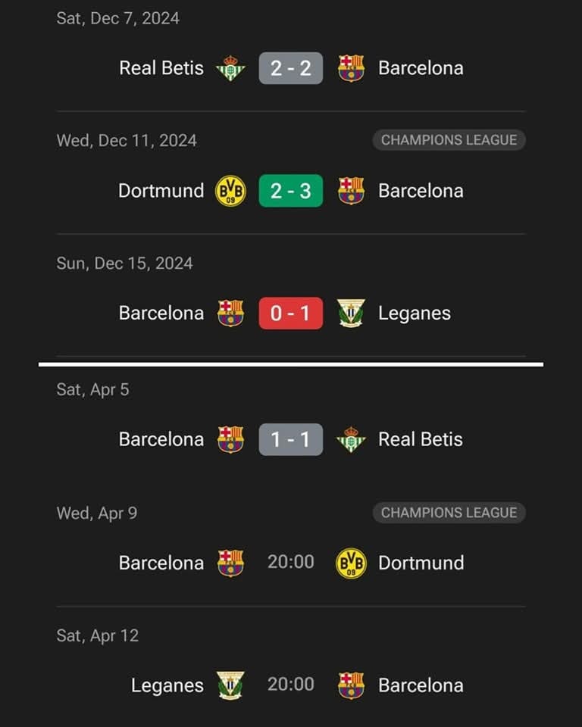The height and width of the screenshot is (727, 582).
Task: Select Champions League tag on Apr 9
Action: coord(449,513)
